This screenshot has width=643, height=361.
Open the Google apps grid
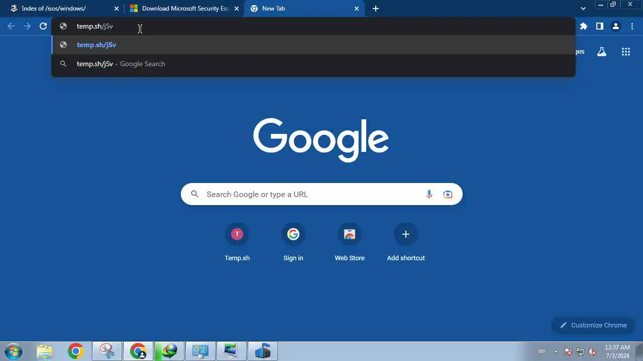click(x=626, y=52)
